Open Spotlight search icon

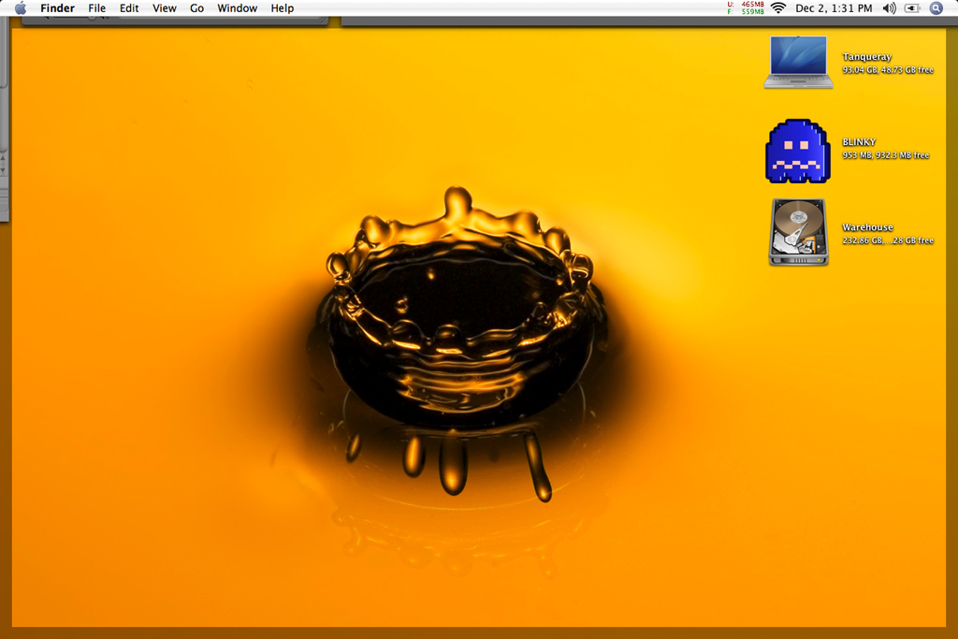(936, 7)
